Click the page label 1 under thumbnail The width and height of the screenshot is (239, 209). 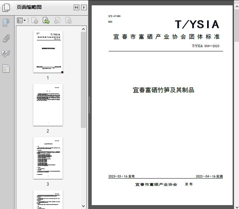point(48,78)
